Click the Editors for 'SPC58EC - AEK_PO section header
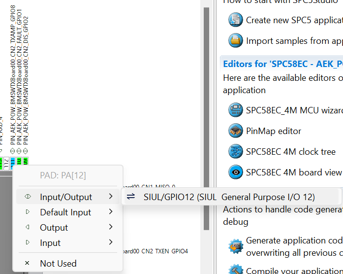Viewport: 343px width, 274px height. (x=283, y=64)
